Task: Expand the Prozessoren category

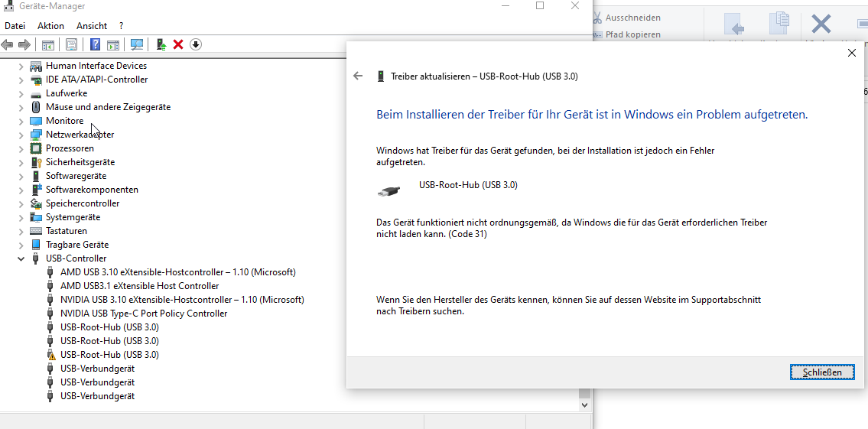Action: (21, 148)
